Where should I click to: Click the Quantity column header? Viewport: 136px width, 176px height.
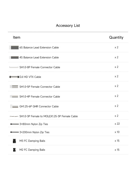tap(116, 37)
